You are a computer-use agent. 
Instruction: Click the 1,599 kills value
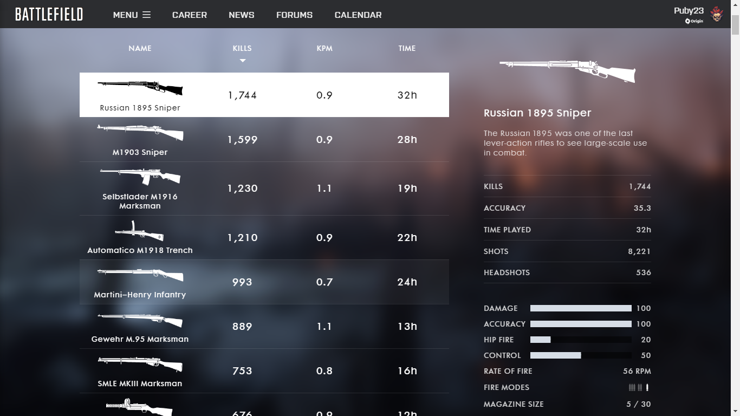click(x=242, y=140)
